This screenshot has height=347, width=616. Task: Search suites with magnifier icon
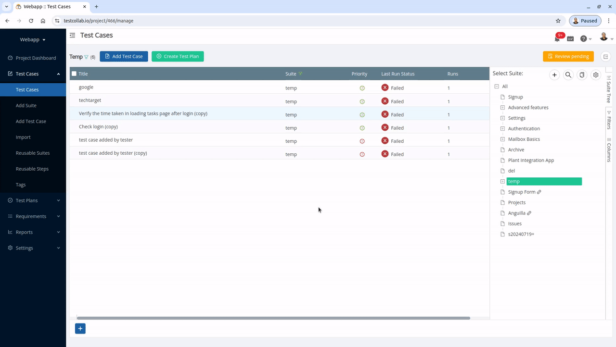(x=568, y=75)
